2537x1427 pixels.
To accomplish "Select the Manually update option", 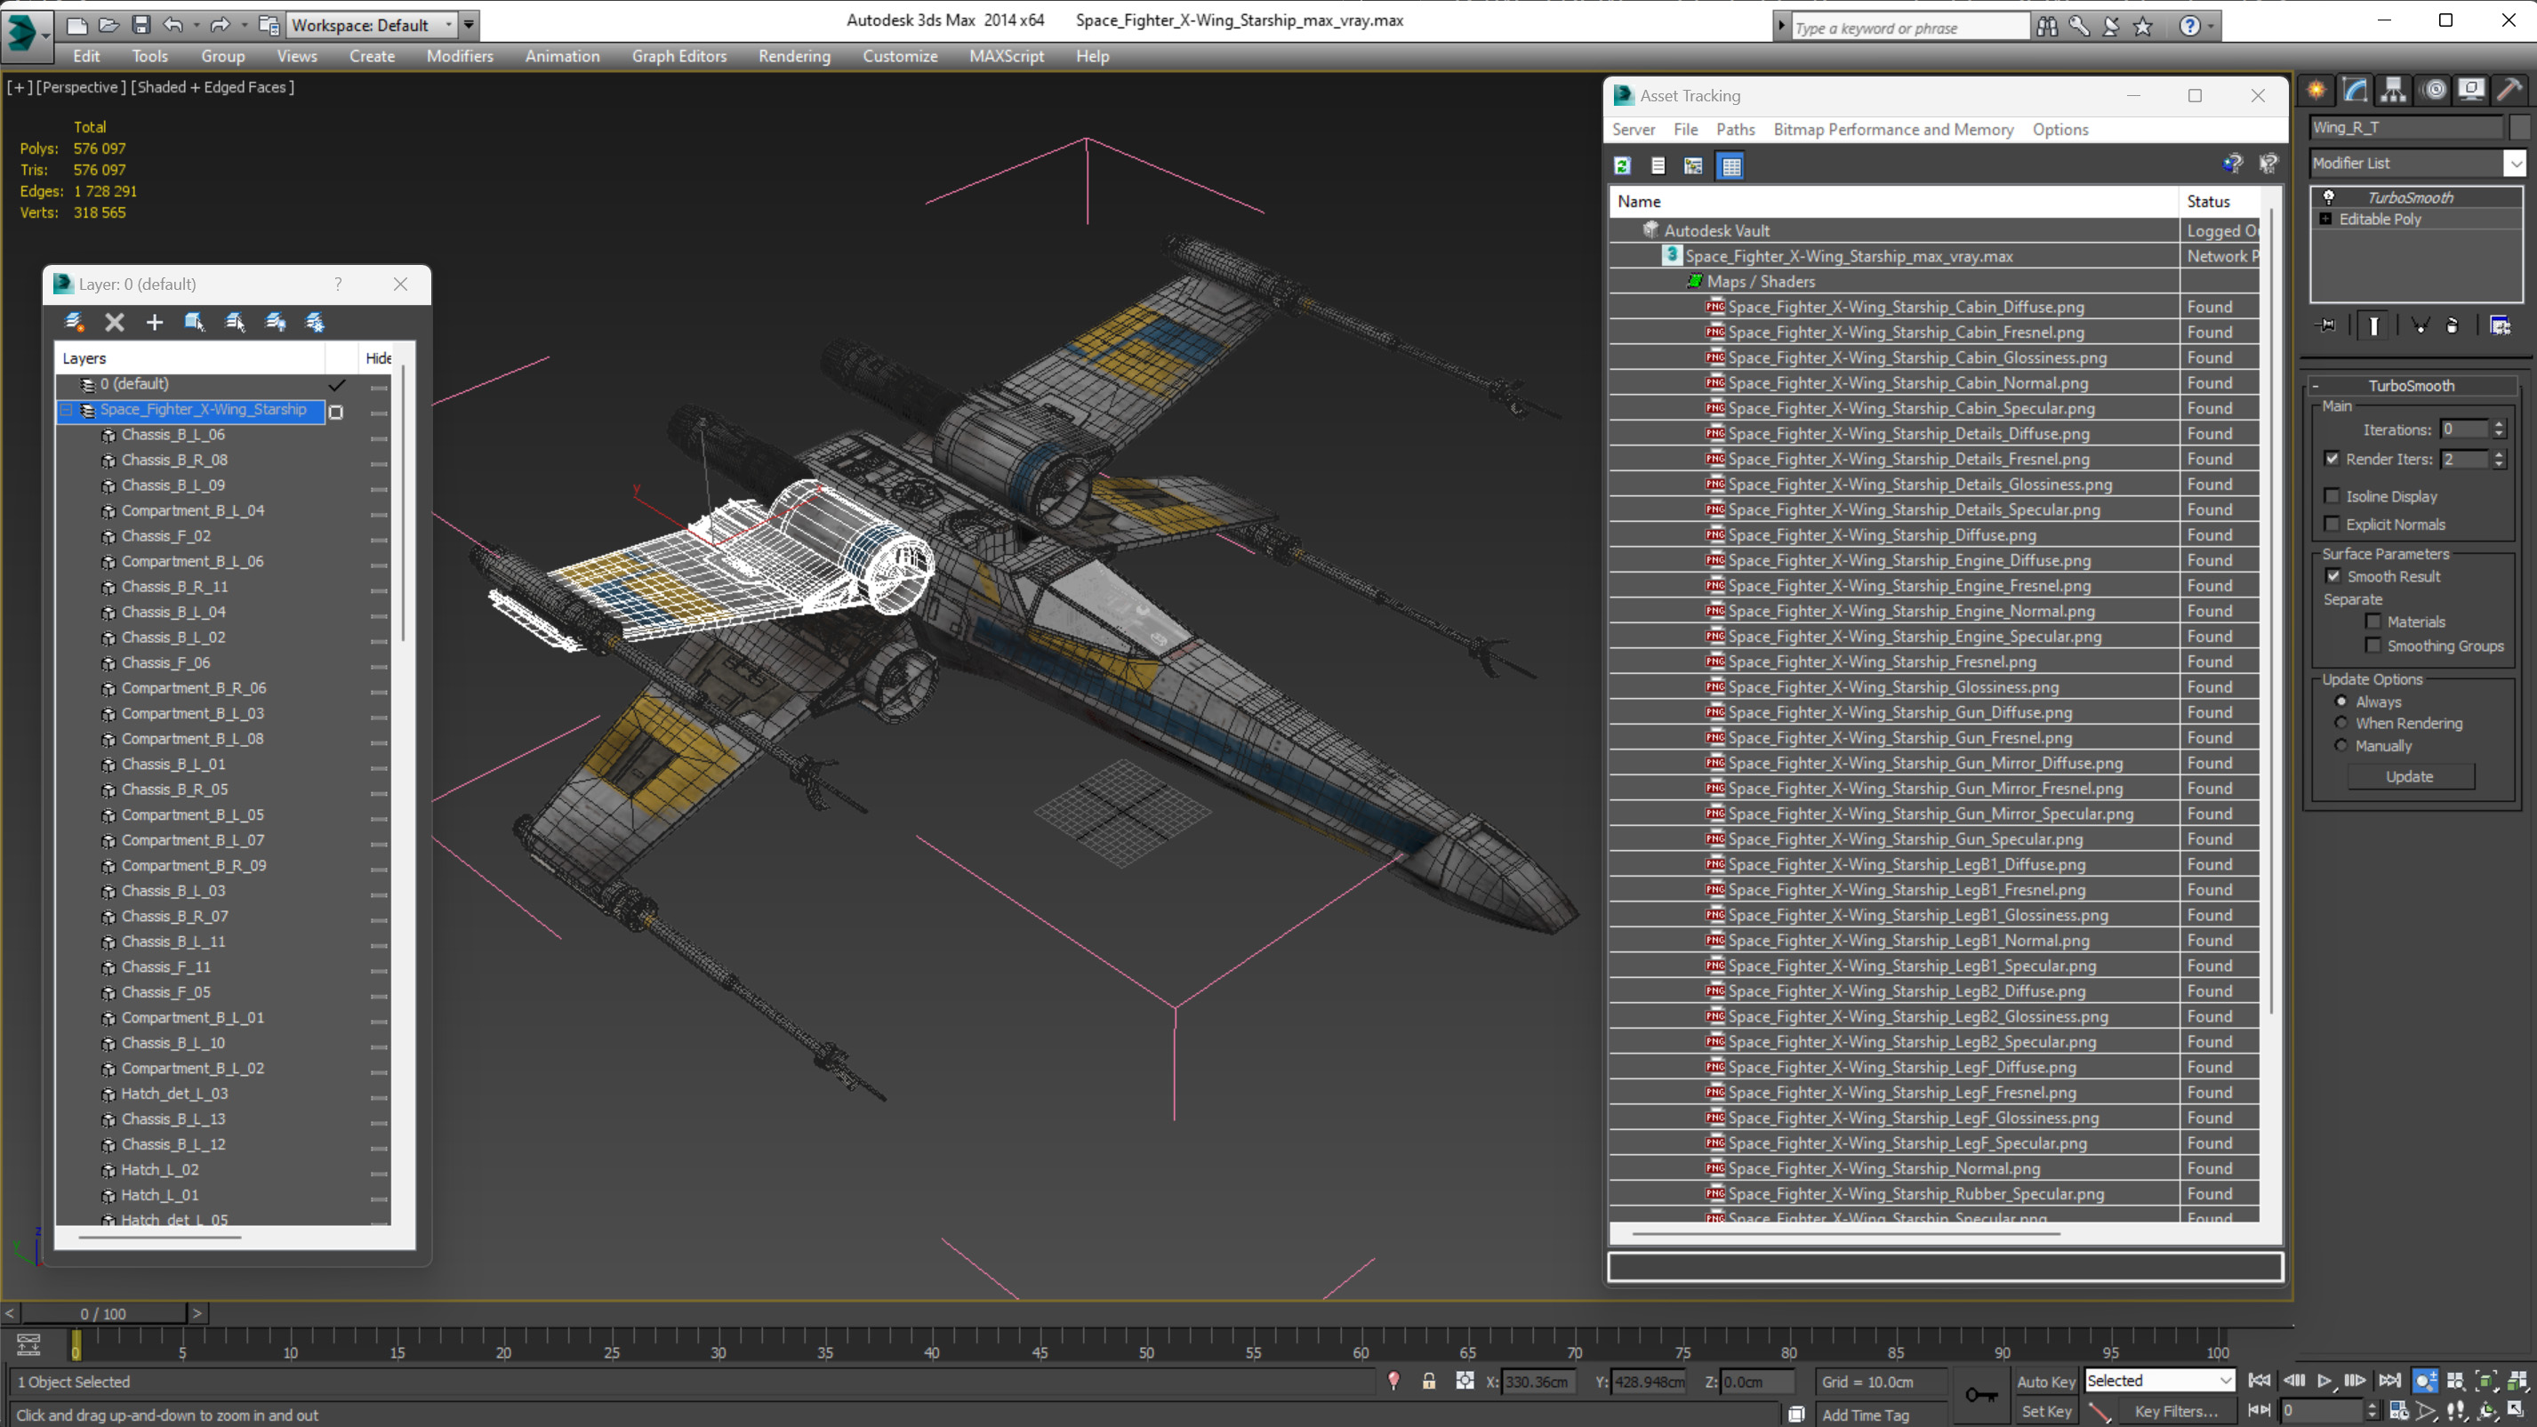I will 2342,745.
